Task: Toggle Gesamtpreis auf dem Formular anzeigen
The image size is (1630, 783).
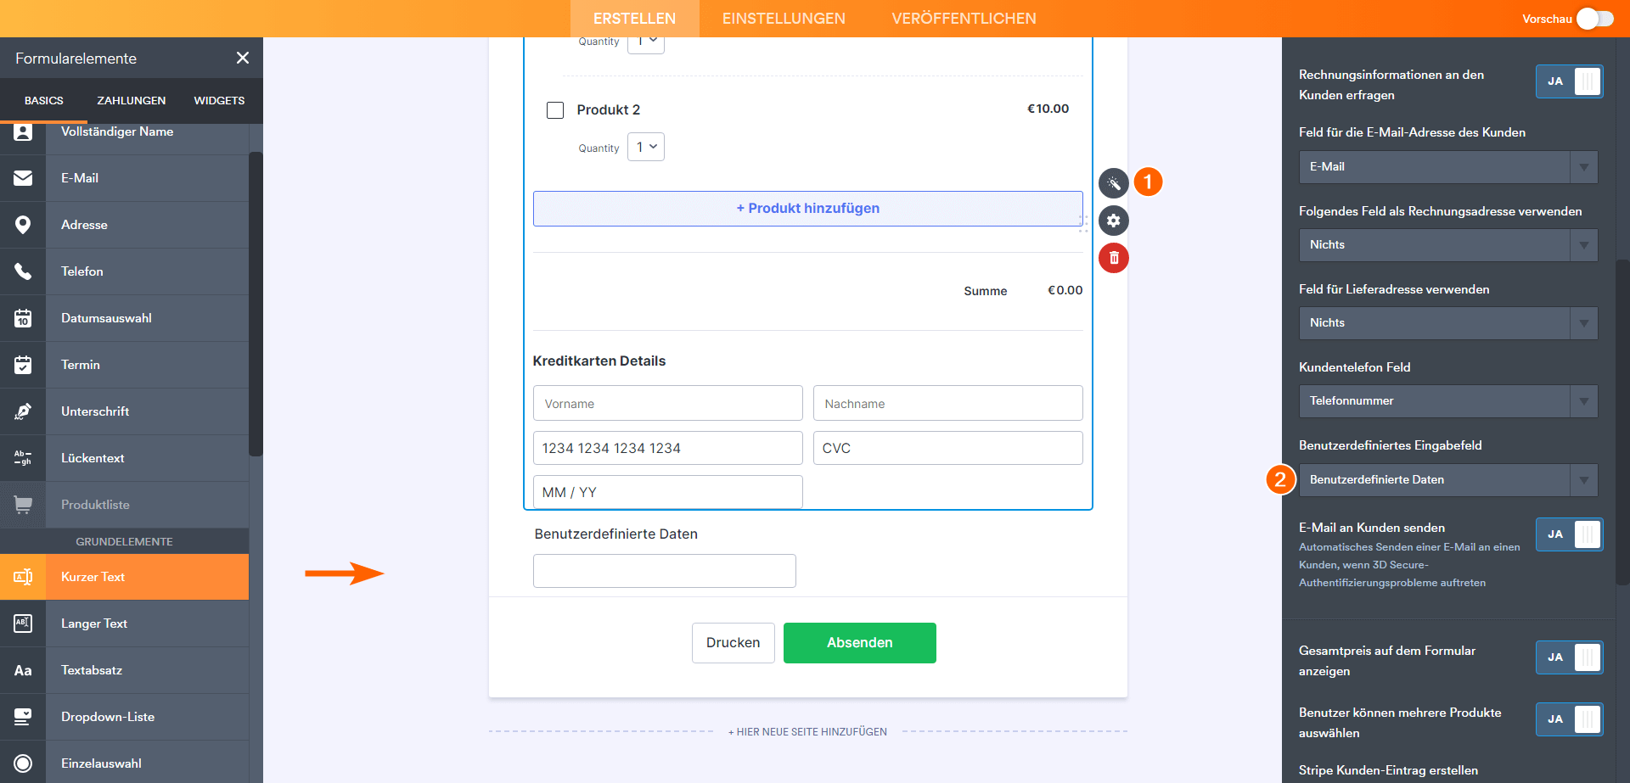Action: coord(1569,657)
